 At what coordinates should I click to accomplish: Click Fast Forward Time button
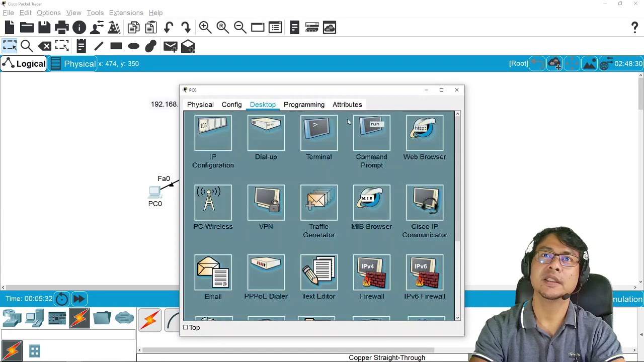click(79, 299)
